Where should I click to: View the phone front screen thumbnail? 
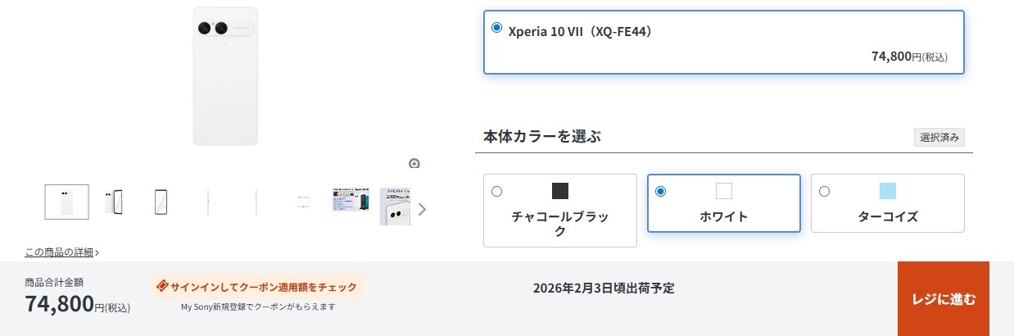(161, 202)
